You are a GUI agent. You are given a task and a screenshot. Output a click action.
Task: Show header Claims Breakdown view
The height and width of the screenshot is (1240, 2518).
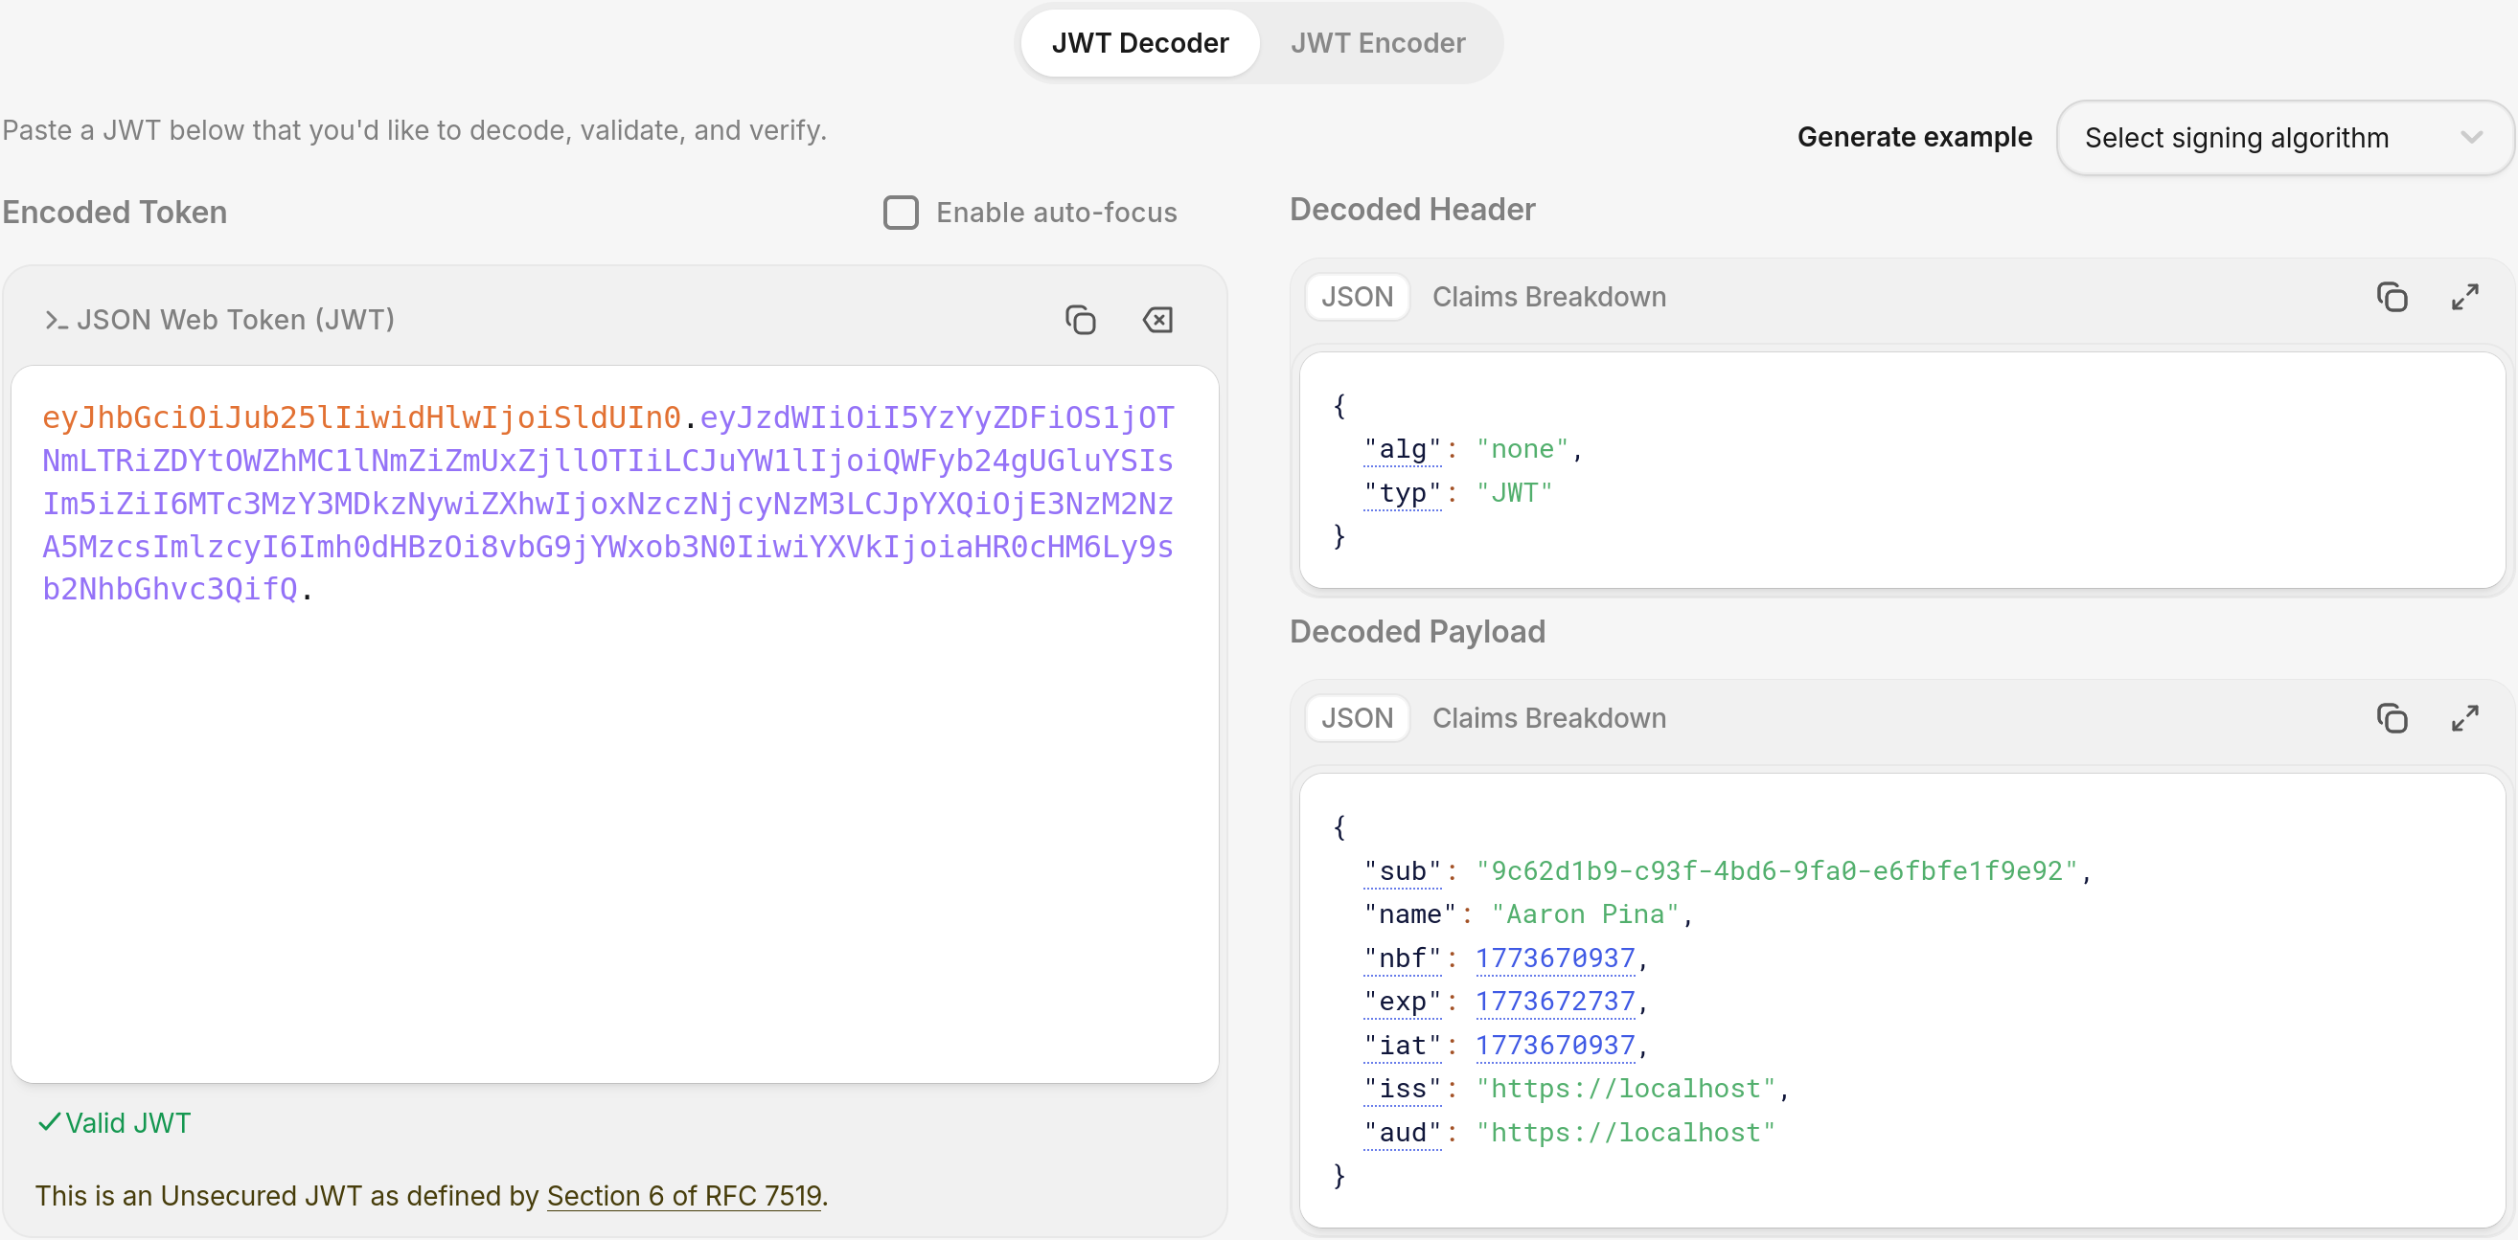click(x=1548, y=297)
